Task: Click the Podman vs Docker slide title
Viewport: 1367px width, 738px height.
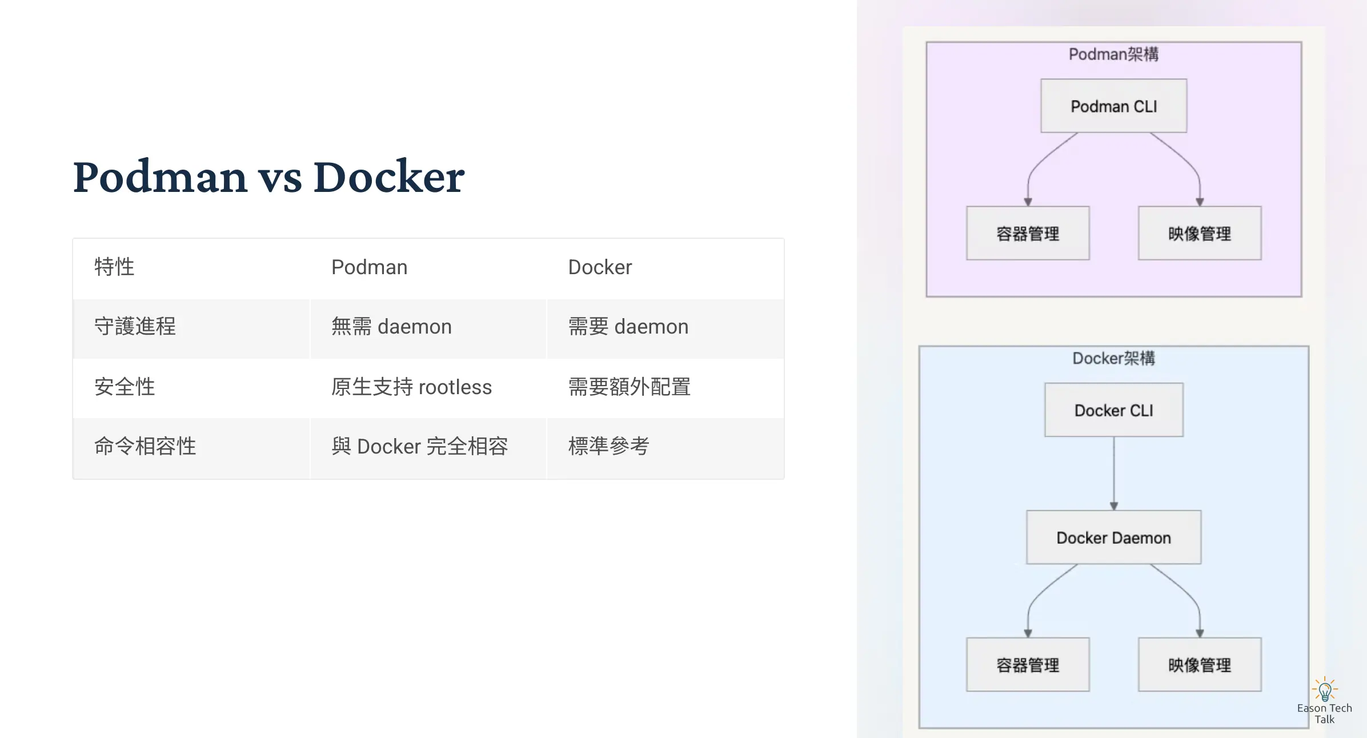Action: 268,178
